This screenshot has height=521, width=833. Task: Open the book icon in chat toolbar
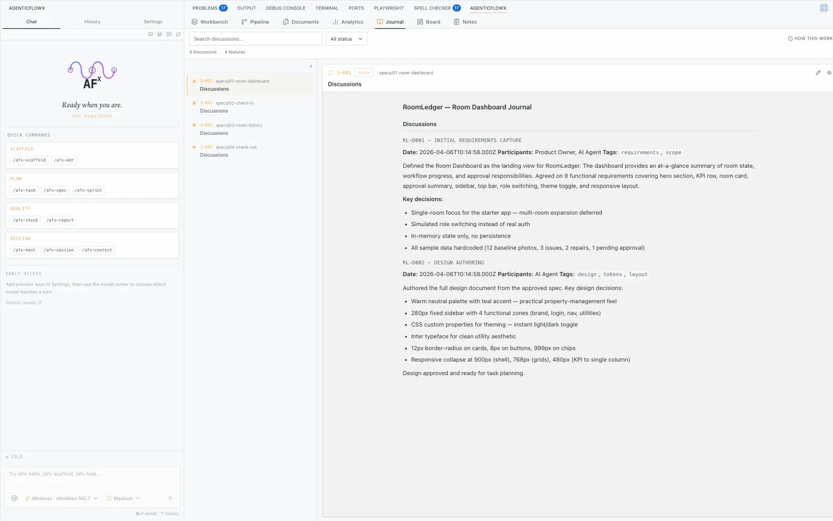(x=150, y=34)
